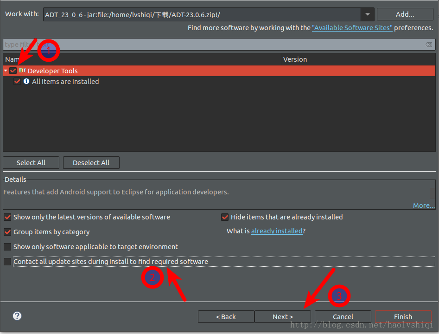The height and width of the screenshot is (334, 439).
Task: Click the info icon beside All items
Action: click(x=26, y=81)
